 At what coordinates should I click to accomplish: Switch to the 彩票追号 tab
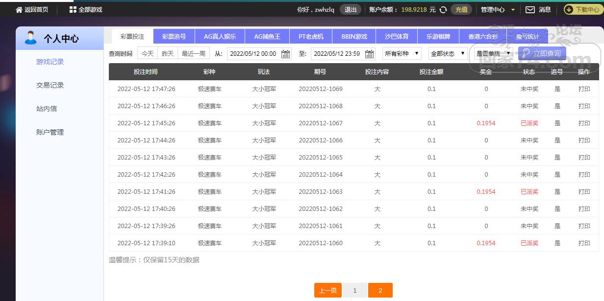point(174,37)
